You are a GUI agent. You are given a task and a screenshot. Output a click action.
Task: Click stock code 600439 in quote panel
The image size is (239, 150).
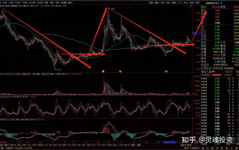210,3
